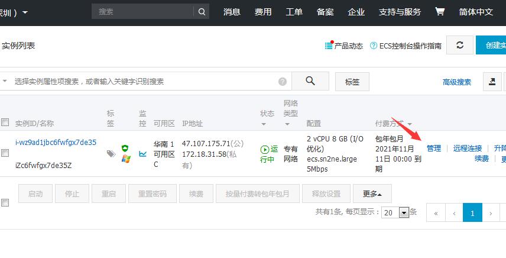Tick the checkbox beside the 启动 button

coord(5,202)
